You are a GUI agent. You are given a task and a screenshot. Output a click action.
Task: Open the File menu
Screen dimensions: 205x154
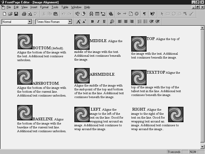click(x=9, y=7)
